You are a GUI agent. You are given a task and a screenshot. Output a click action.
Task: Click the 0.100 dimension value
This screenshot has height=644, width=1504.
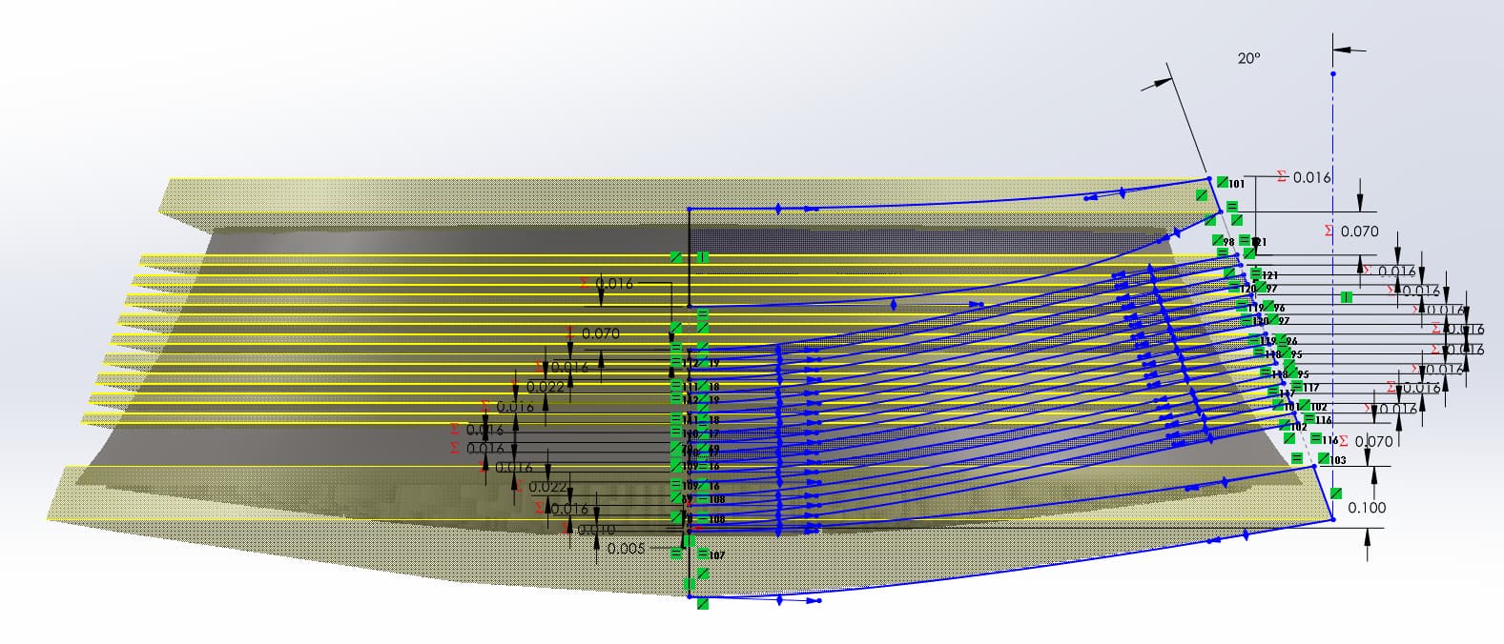(1367, 508)
